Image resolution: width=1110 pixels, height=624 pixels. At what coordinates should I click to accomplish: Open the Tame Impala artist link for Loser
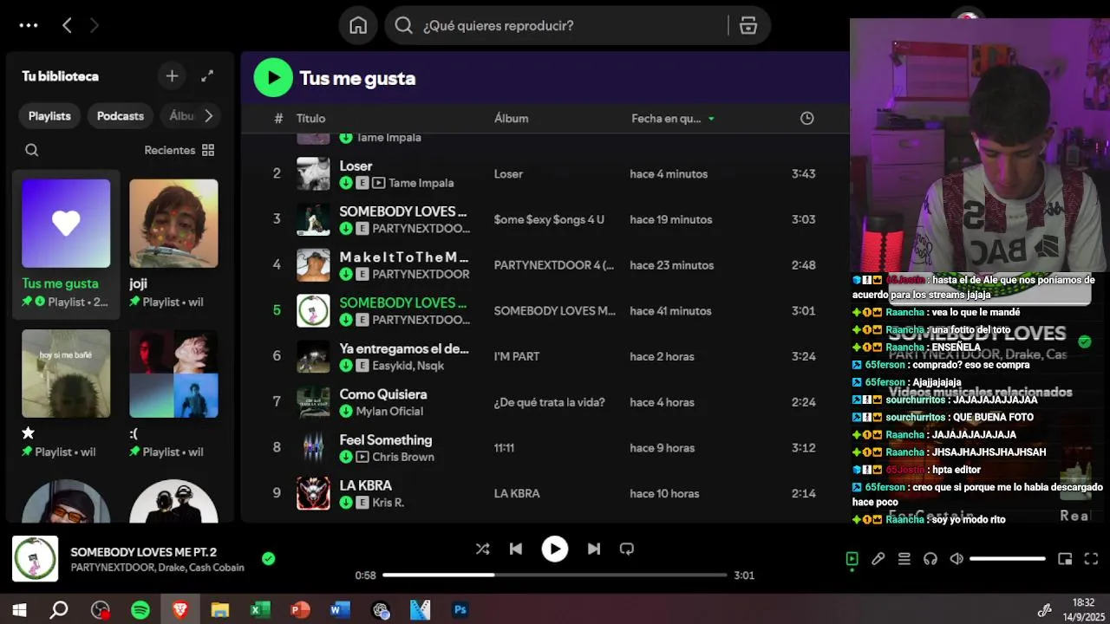coord(421,183)
